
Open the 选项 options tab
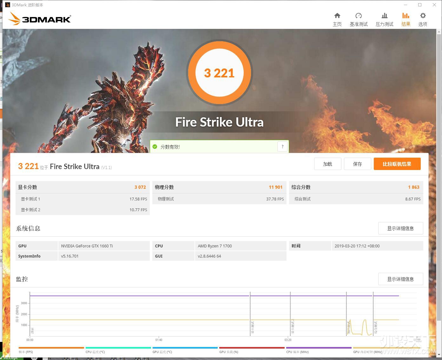(423, 20)
